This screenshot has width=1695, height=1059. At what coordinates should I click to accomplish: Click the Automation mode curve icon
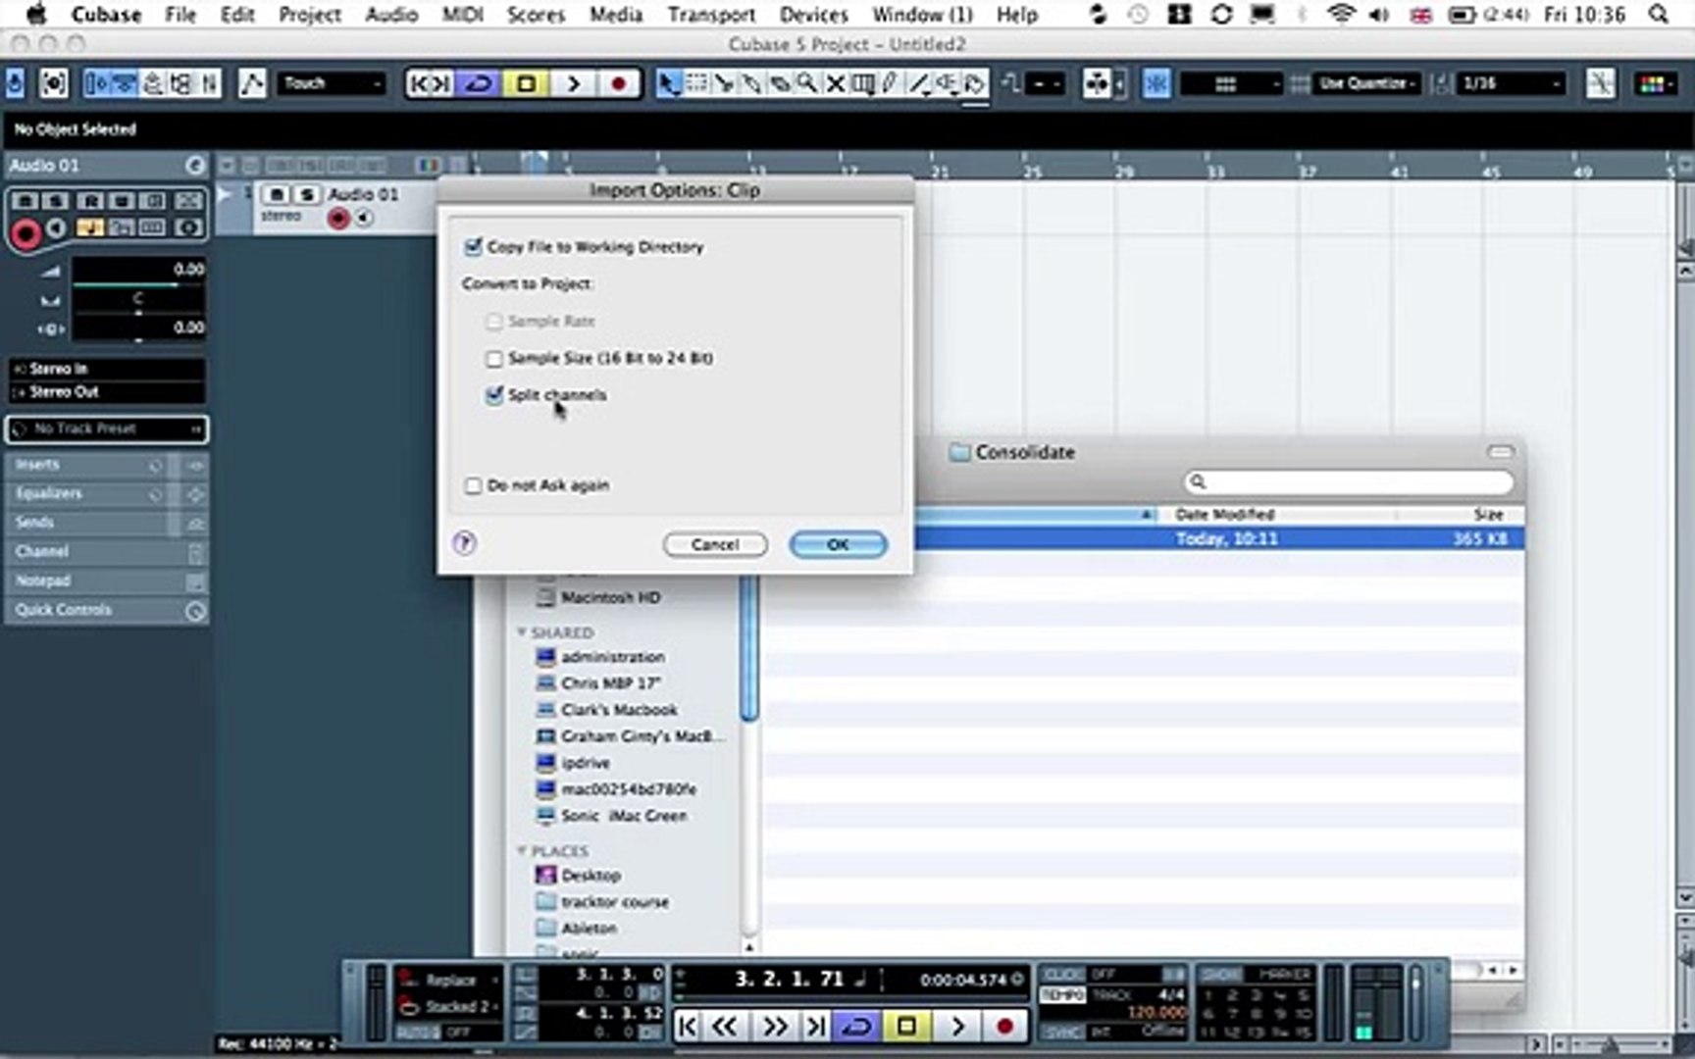pyautogui.click(x=252, y=83)
